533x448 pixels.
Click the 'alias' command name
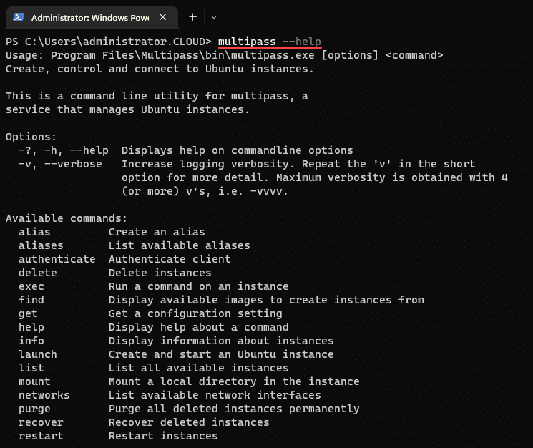coord(34,232)
